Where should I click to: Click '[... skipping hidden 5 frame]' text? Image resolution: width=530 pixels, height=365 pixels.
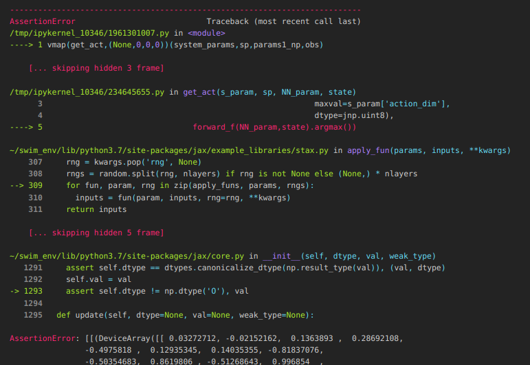pyautogui.click(x=96, y=233)
